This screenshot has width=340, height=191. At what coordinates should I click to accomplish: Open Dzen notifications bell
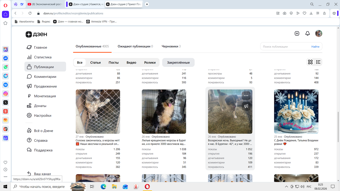click(308, 33)
